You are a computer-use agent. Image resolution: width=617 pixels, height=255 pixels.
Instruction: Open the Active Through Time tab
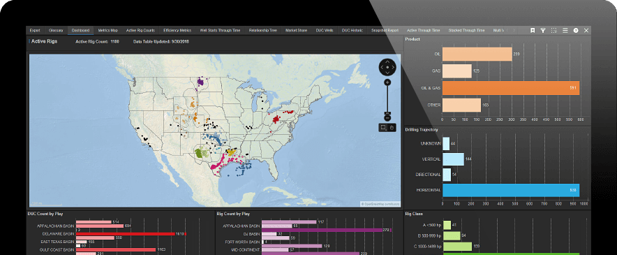pyautogui.click(x=424, y=30)
